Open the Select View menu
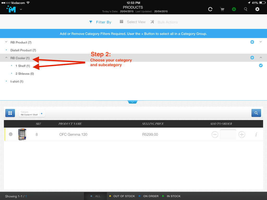This screenshot has height=200, width=267. pyautogui.click(x=136, y=22)
